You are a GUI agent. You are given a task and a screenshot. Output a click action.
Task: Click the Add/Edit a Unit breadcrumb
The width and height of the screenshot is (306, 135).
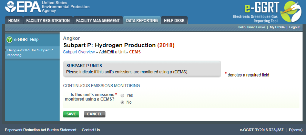(x=112, y=52)
